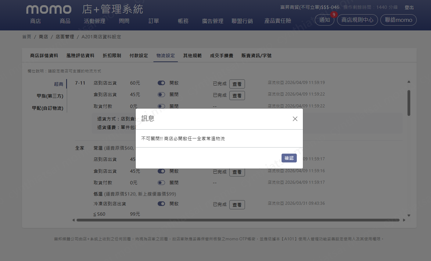
Task: Open the 訂單 menu
Action: point(154,21)
